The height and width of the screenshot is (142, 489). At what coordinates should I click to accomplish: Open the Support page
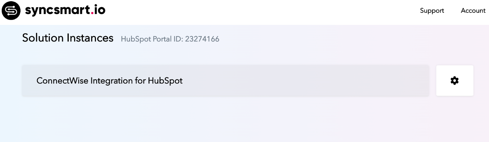tap(432, 11)
